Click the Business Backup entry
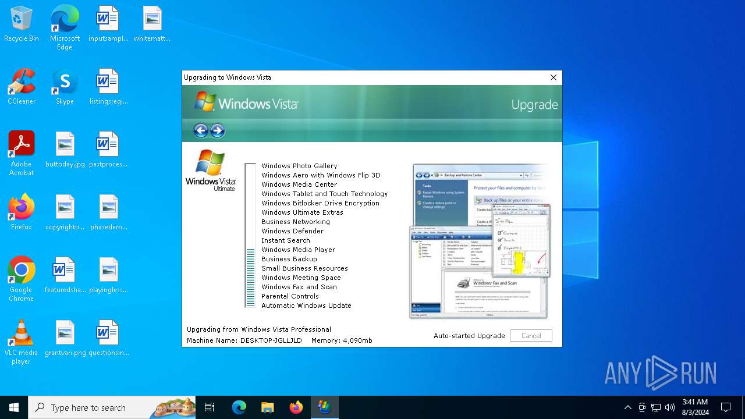 tap(289, 259)
